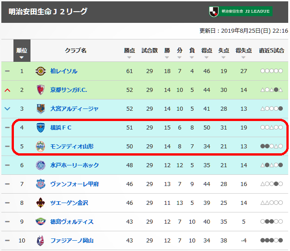Click the Montedio Yamagata crest
Image resolution: width=290 pixels, height=251 pixels.
point(40,147)
